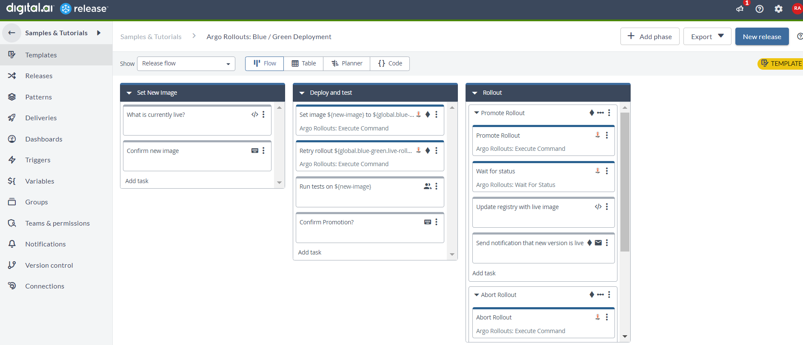
Task: Click the Rollout phase vertical scrollbar
Action: click(624, 182)
